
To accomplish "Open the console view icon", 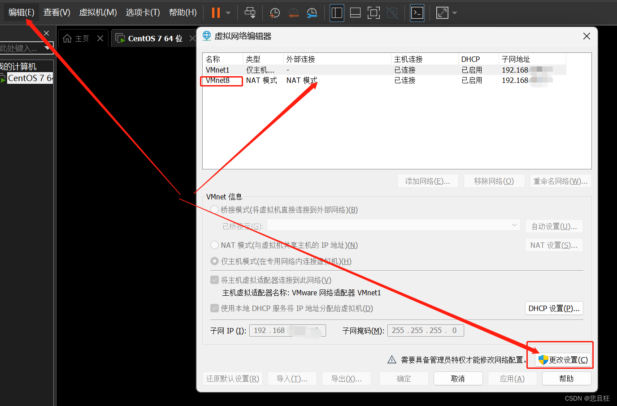I will point(417,13).
